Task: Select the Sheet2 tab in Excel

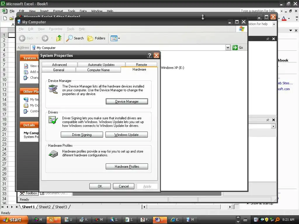Action: pyautogui.click(x=45, y=207)
